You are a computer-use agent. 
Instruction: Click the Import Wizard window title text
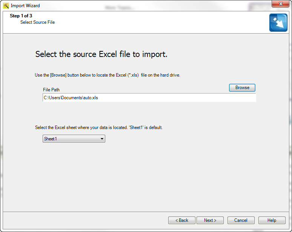[25, 6]
